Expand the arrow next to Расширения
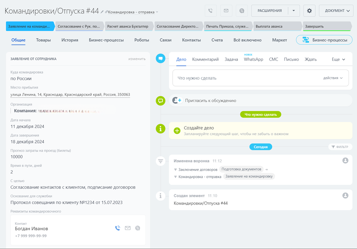 coord(294,11)
